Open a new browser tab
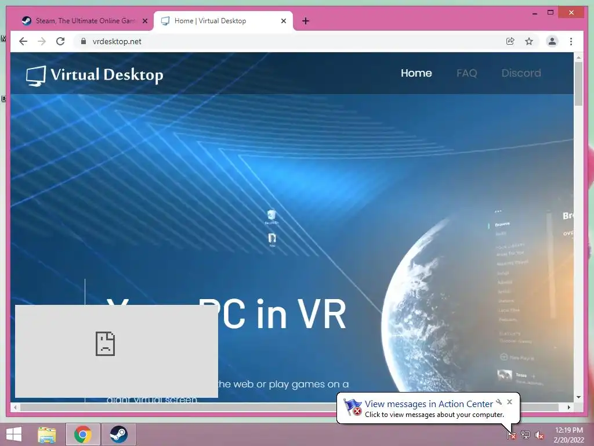 pyautogui.click(x=306, y=21)
